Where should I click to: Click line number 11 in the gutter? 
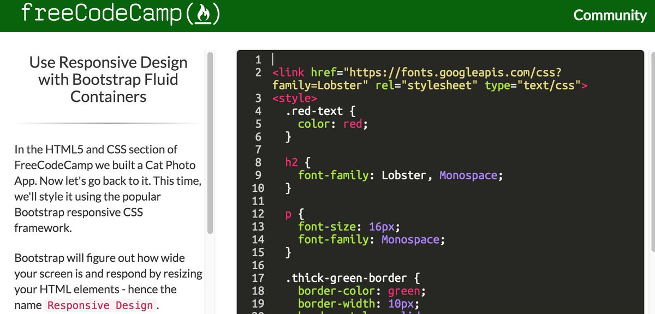pos(258,201)
